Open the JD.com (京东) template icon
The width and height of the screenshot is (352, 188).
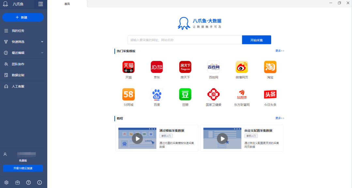click(157, 67)
